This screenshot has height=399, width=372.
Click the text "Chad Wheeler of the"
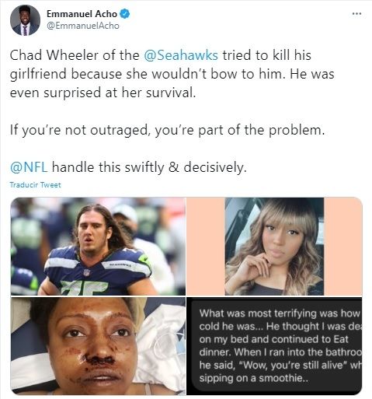tap(75, 55)
